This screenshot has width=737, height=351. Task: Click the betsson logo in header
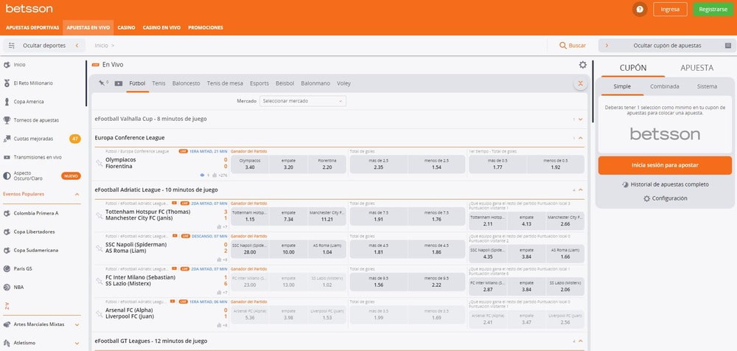click(x=29, y=8)
